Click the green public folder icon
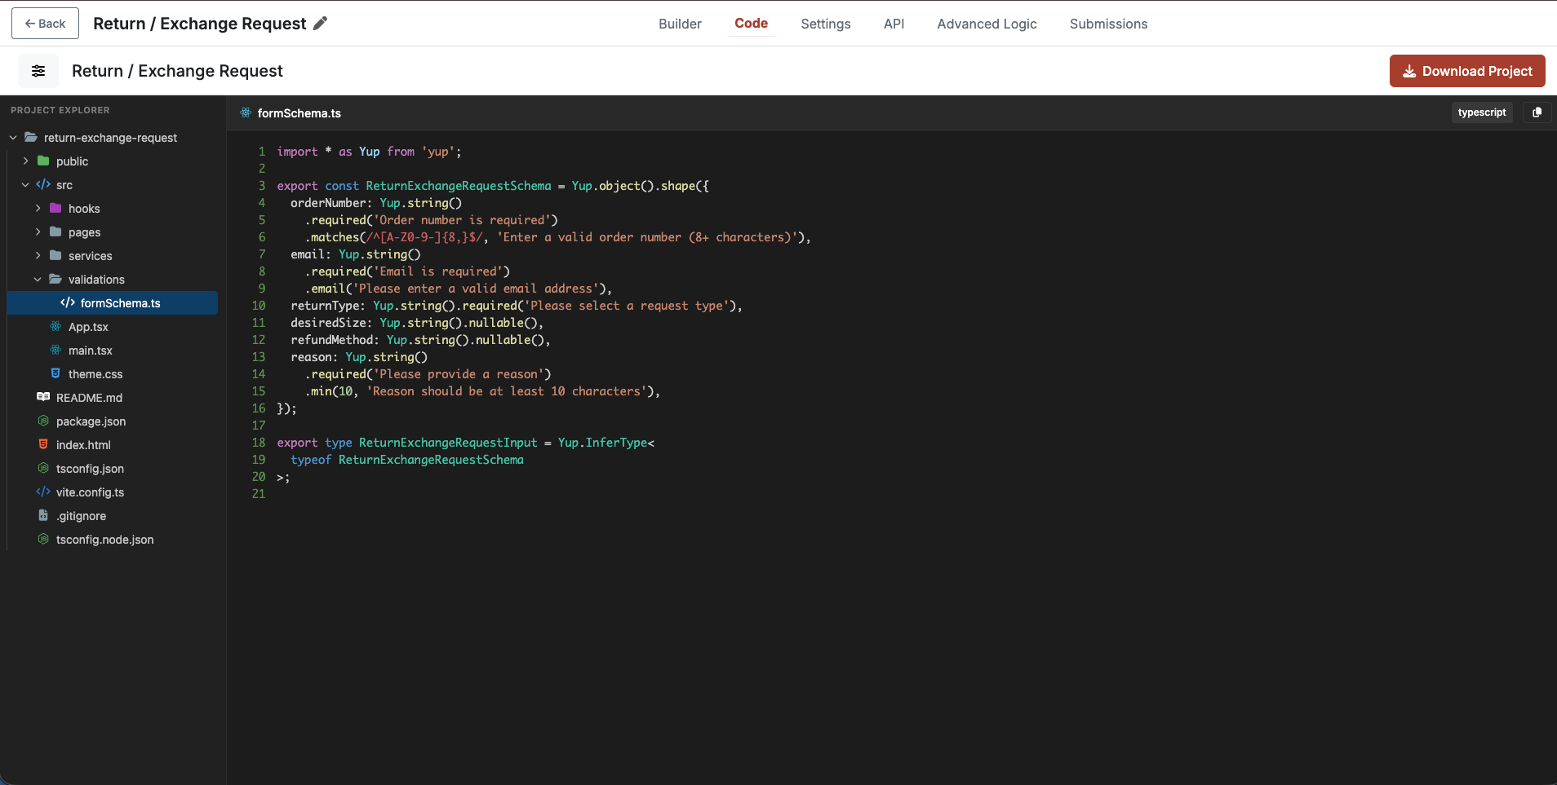 pos(43,161)
